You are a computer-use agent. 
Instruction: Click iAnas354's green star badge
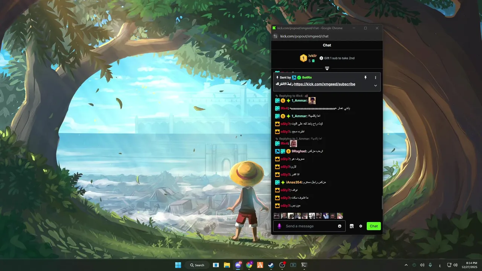[283, 182]
